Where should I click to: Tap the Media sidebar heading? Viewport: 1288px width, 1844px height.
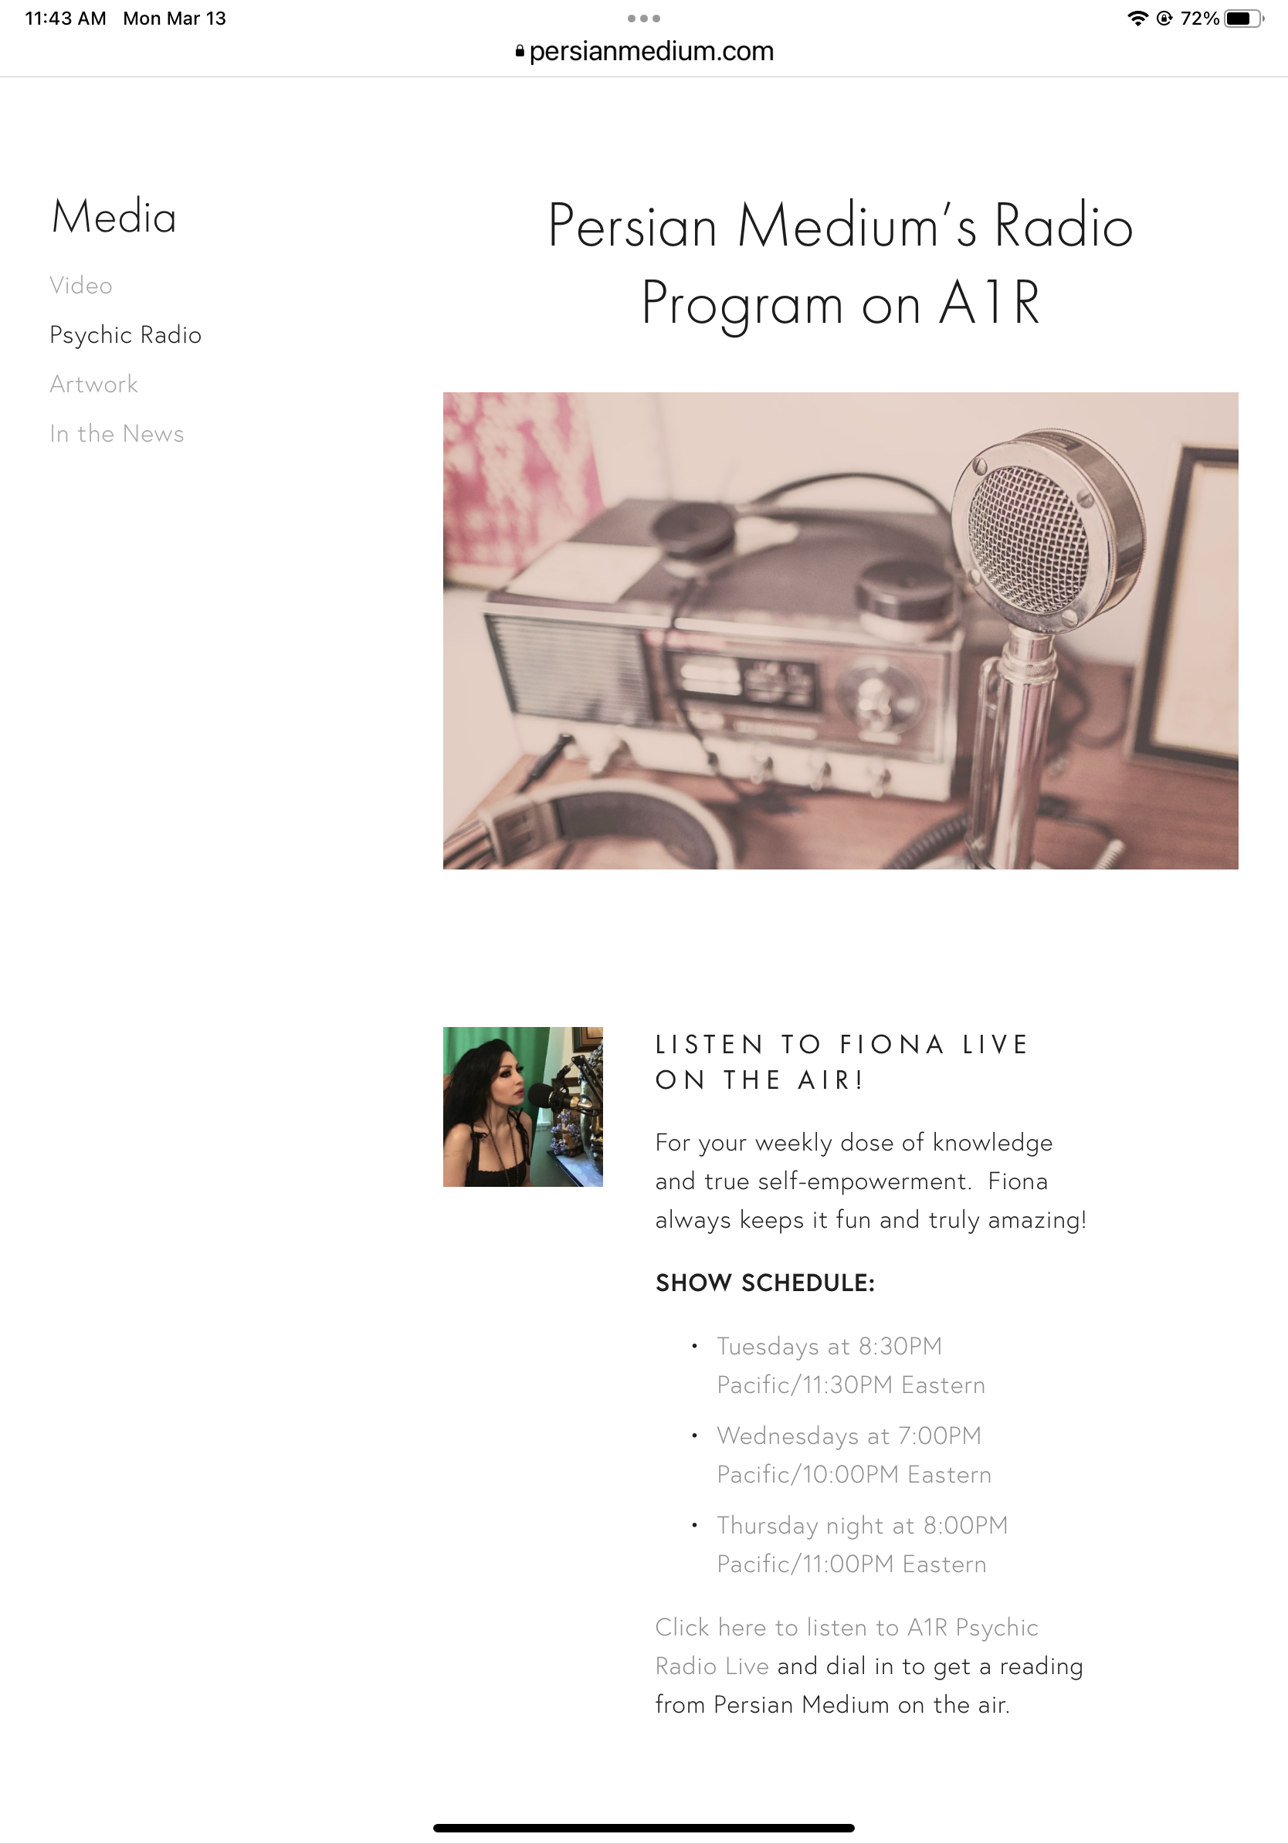pyautogui.click(x=114, y=217)
